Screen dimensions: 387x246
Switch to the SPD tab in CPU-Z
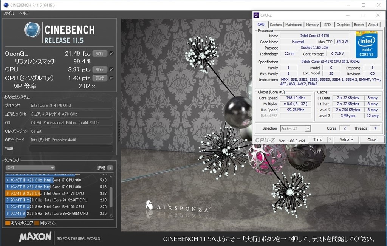click(328, 25)
